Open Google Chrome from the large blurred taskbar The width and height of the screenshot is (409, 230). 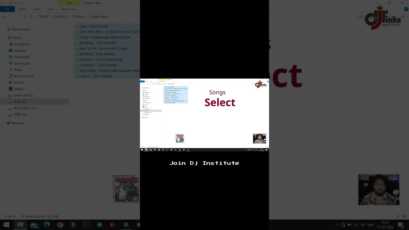coord(60,225)
